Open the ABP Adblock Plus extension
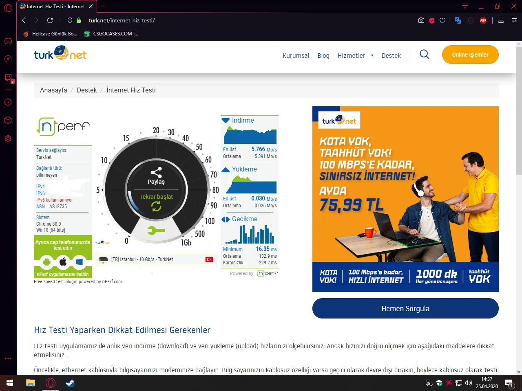 [x=483, y=20]
